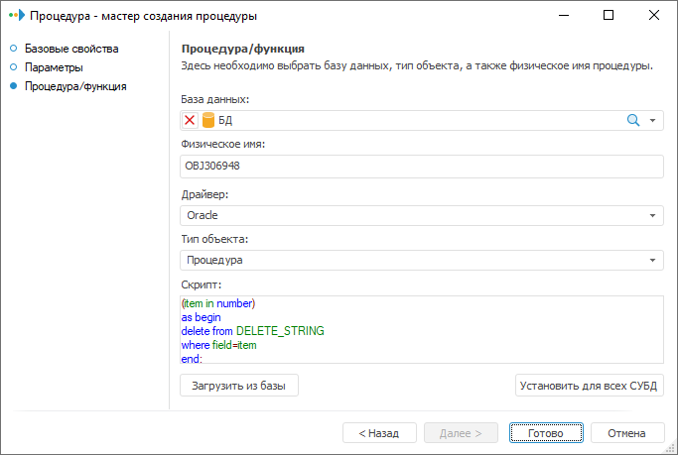
Task: Click inside the Скрипт code editor area
Action: [422, 329]
